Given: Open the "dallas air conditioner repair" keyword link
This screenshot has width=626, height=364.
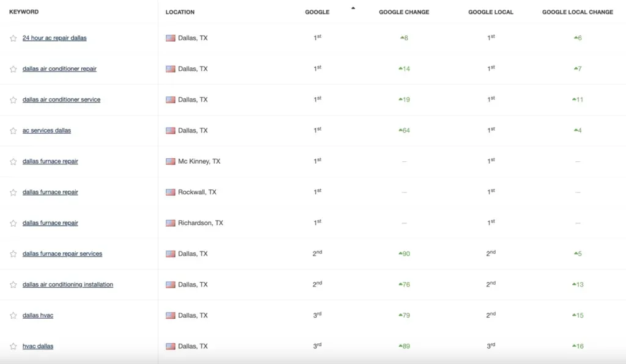Looking at the screenshot, I should pyautogui.click(x=59, y=68).
